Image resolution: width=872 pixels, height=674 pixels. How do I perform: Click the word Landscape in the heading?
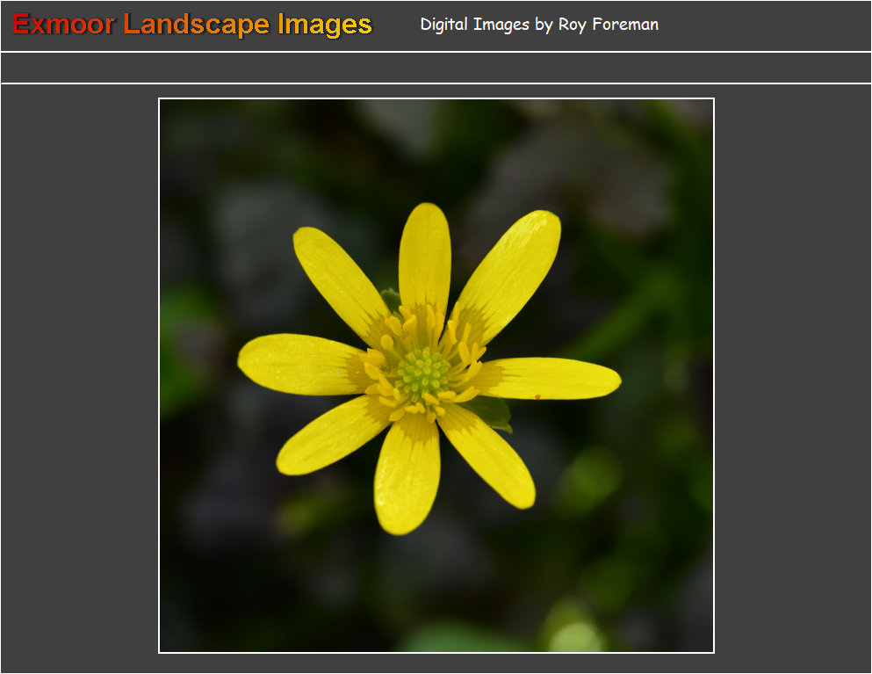pyautogui.click(x=197, y=25)
